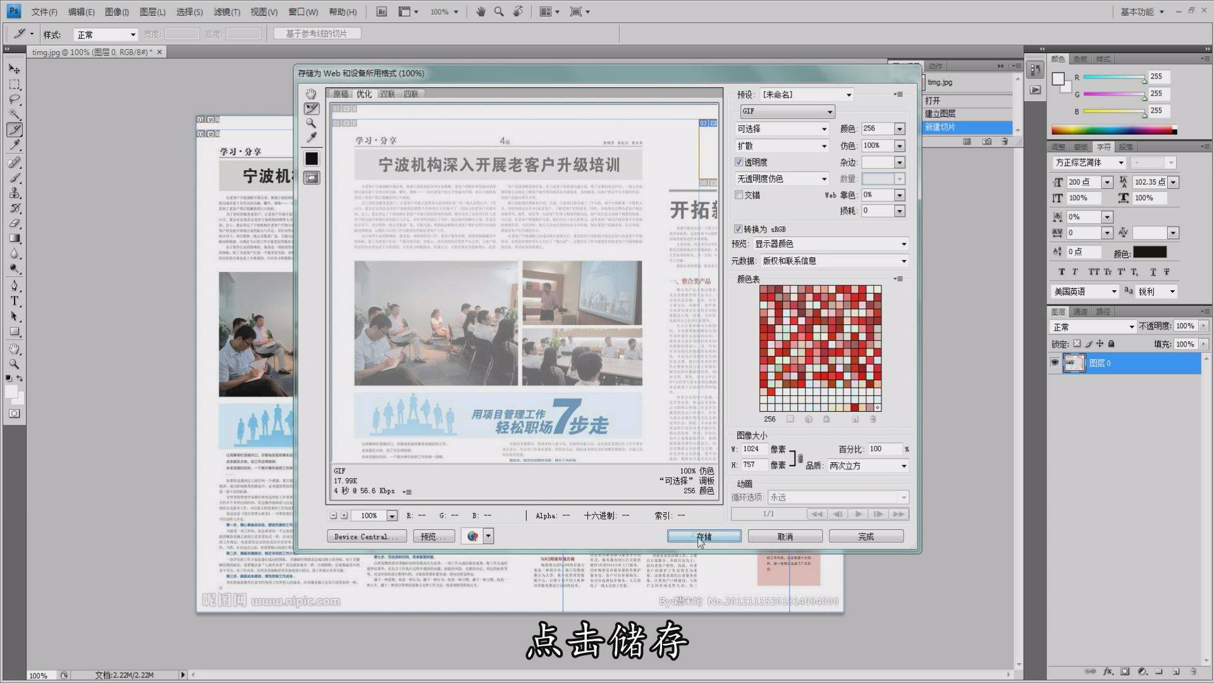This screenshot has height=683, width=1214.
Task: Click the image width field showing 1024
Action: 754,449
